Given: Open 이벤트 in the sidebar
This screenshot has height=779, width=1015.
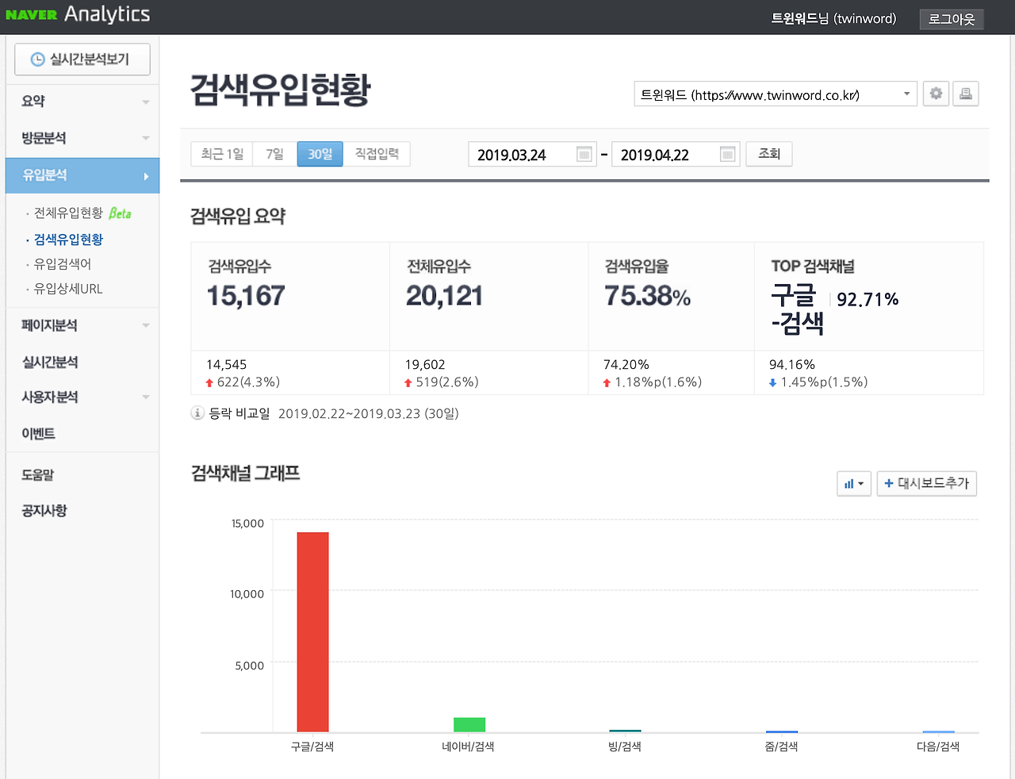Looking at the screenshot, I should (x=38, y=433).
